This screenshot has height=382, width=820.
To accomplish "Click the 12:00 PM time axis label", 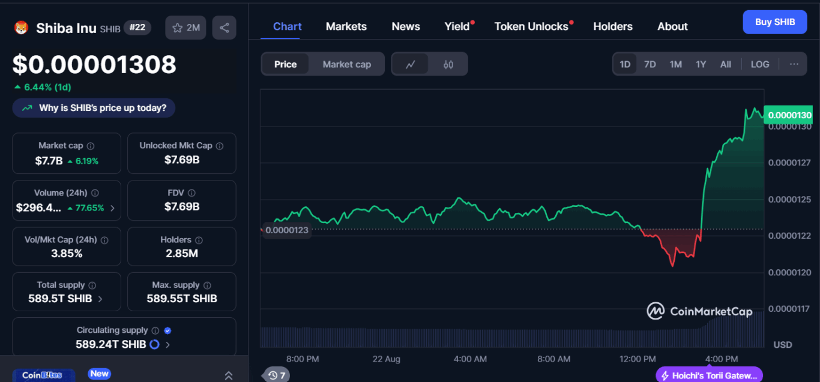I will [638, 359].
